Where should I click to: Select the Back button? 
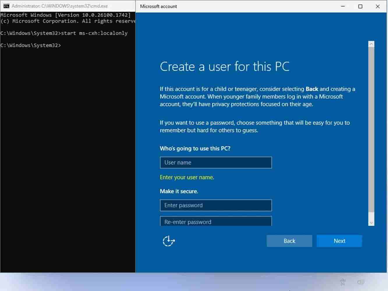coord(289,241)
